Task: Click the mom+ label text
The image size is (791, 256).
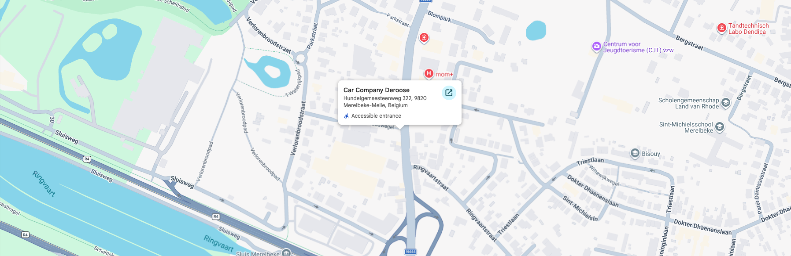Action: 444,74
